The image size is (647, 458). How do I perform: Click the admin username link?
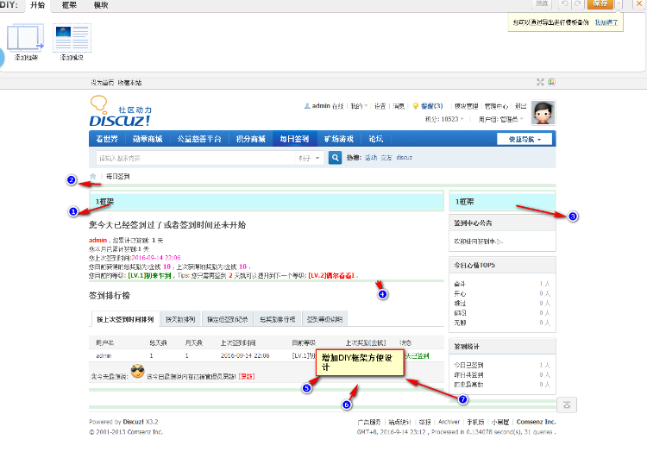(x=321, y=106)
